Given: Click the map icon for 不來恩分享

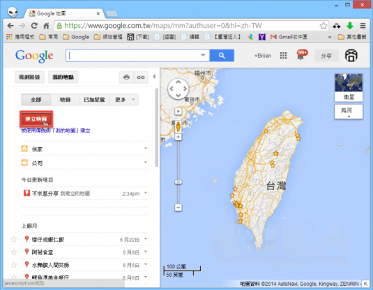Looking at the screenshot, I should 26,193.
